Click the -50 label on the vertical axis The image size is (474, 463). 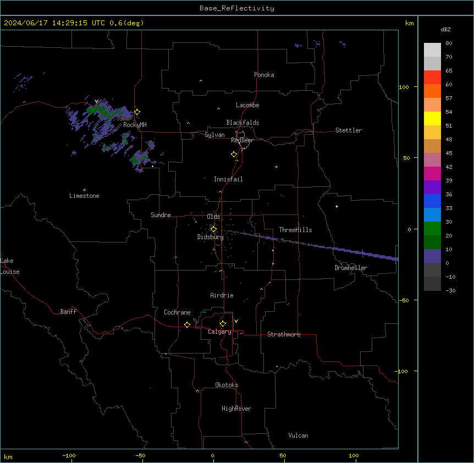coord(404,300)
